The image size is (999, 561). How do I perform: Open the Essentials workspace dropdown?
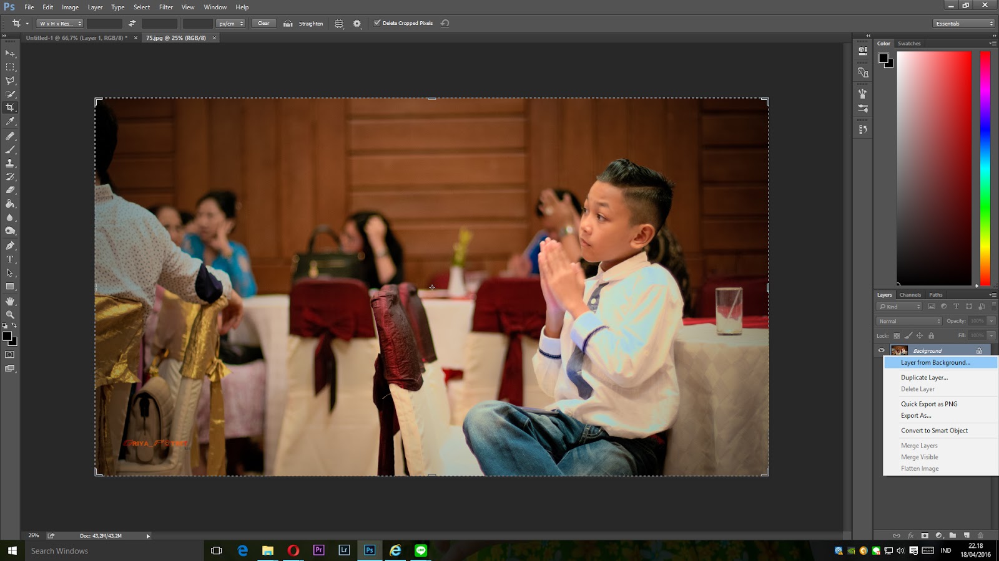pyautogui.click(x=964, y=24)
